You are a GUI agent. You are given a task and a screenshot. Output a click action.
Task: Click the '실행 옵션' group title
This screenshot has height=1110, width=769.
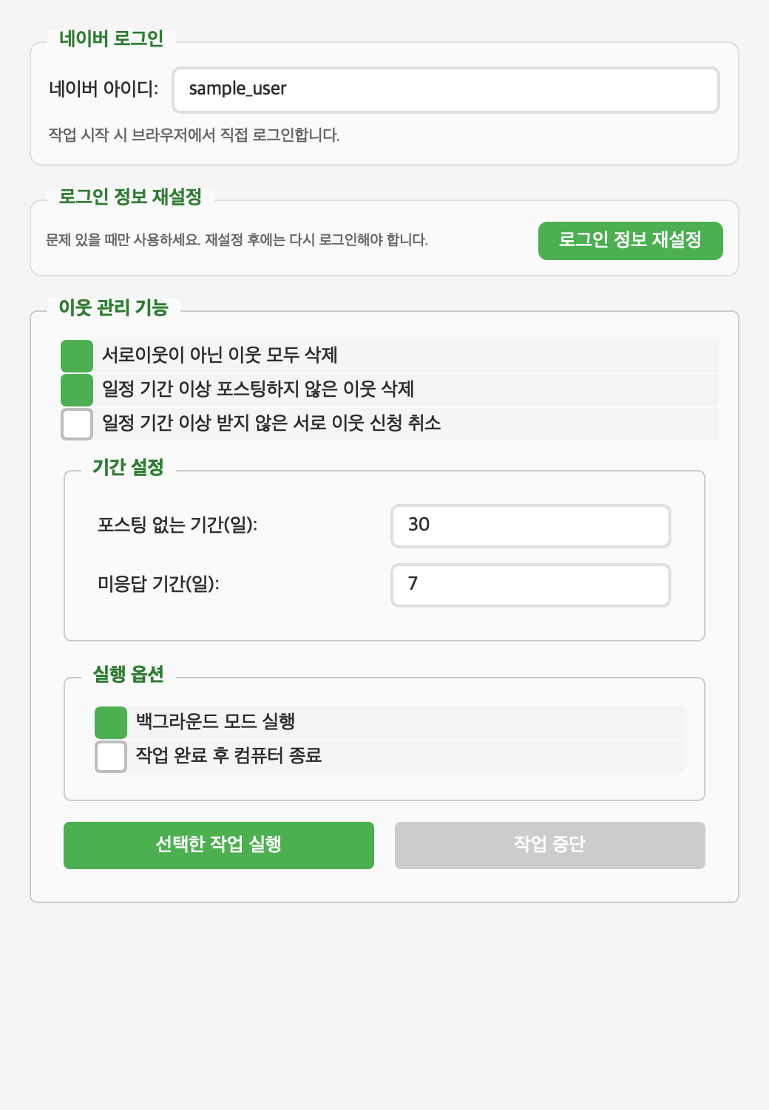[x=128, y=674]
